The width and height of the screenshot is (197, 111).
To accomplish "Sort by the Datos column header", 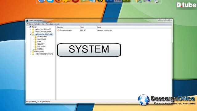I will [x=116, y=27].
